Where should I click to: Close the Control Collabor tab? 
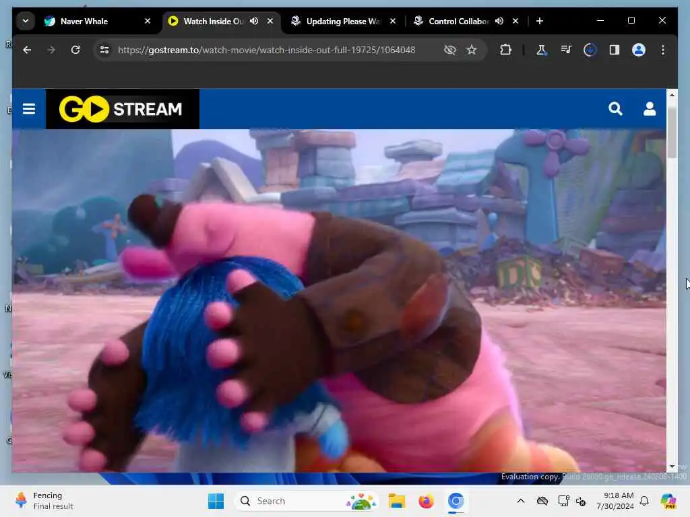[x=515, y=21]
